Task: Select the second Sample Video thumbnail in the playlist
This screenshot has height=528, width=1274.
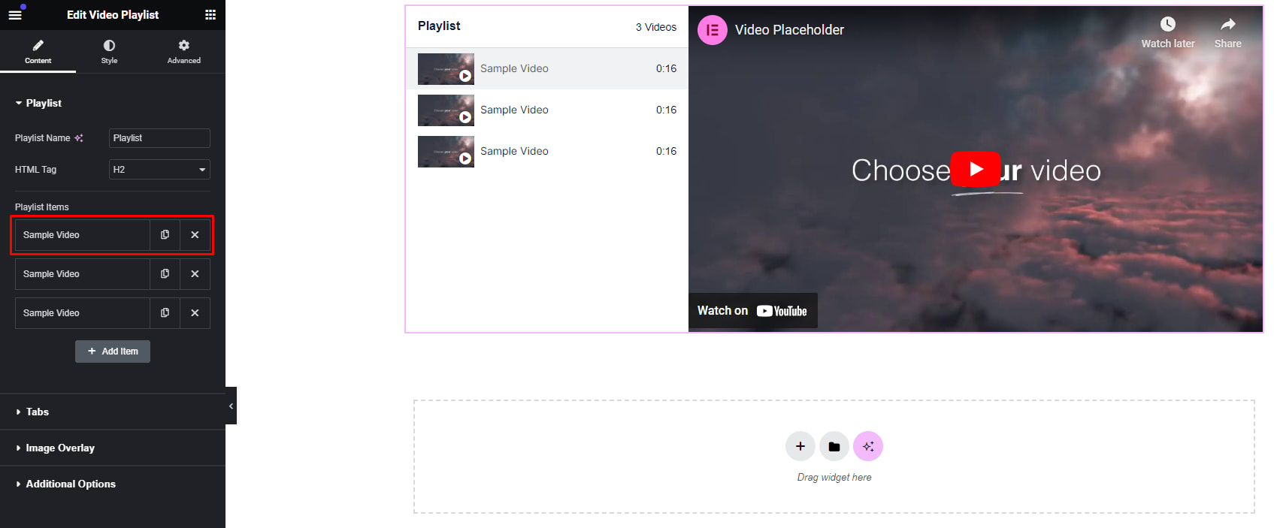Action: click(x=446, y=110)
